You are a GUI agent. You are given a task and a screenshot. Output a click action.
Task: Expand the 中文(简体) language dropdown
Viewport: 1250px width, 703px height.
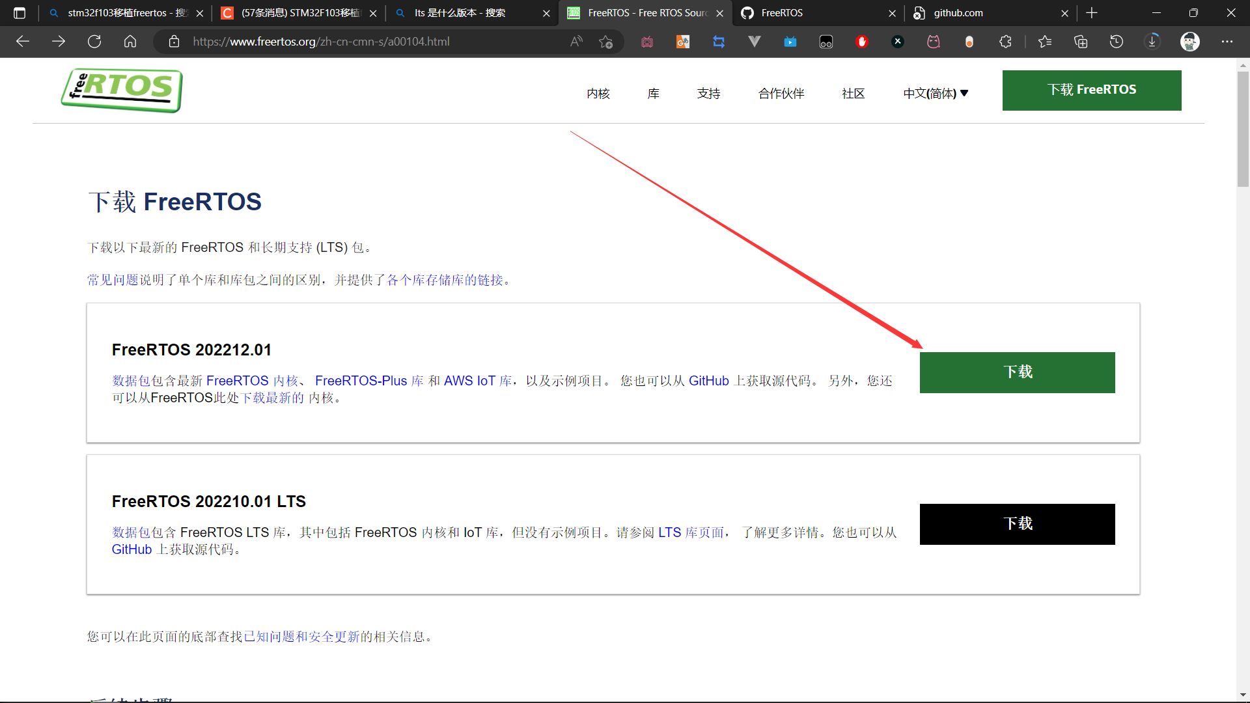coord(936,94)
